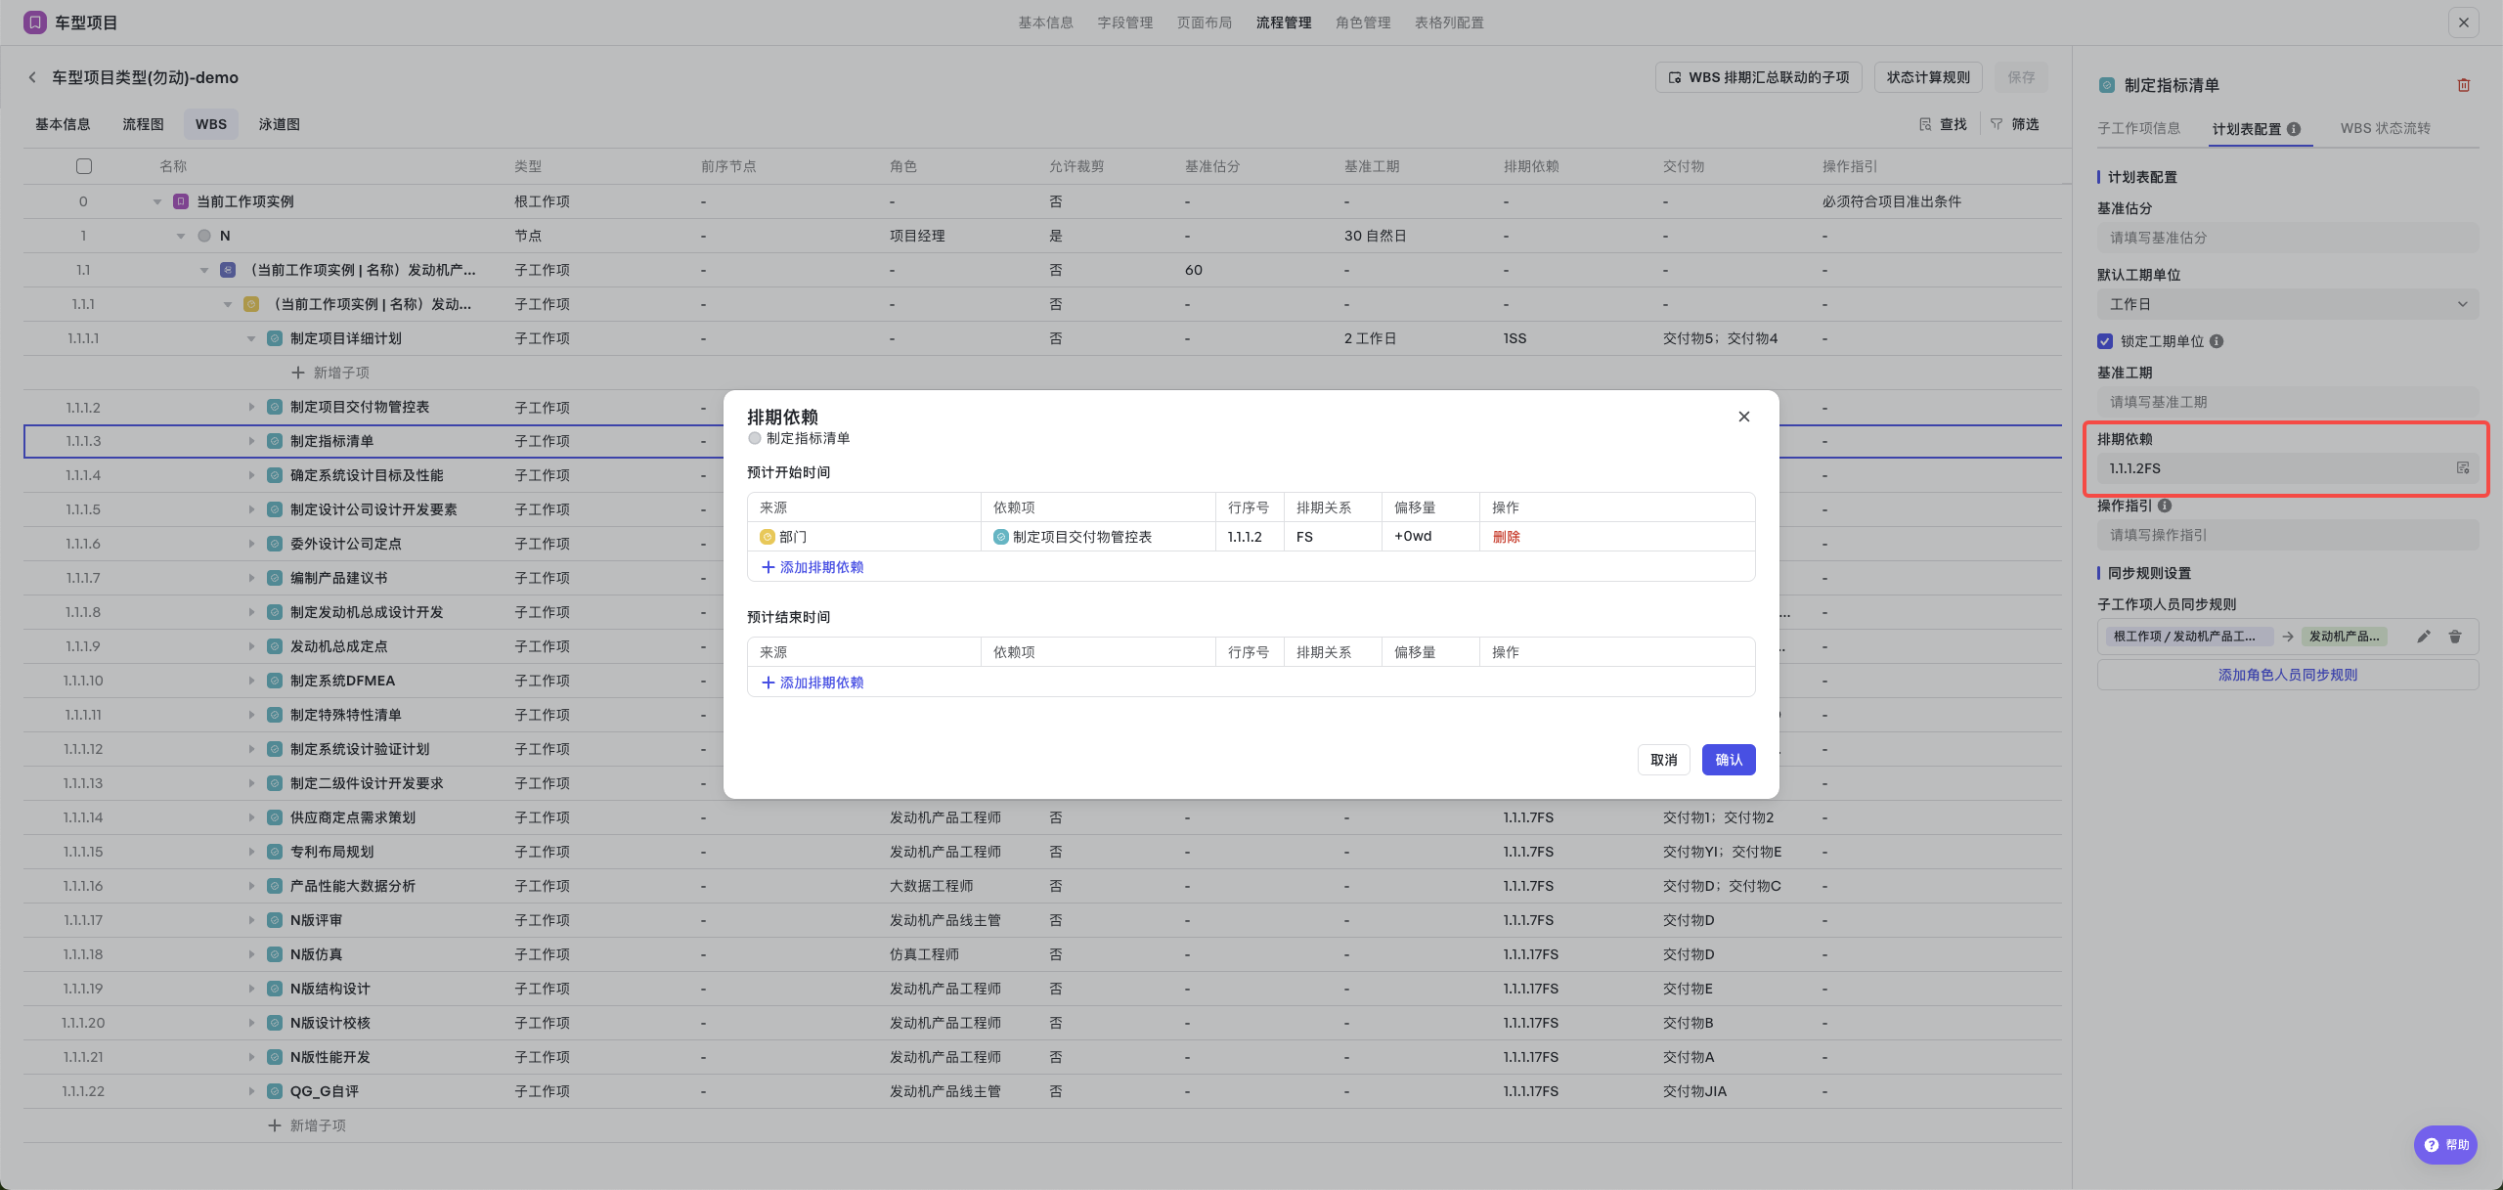
Task: Expand the N版评审 row
Action: [251, 920]
